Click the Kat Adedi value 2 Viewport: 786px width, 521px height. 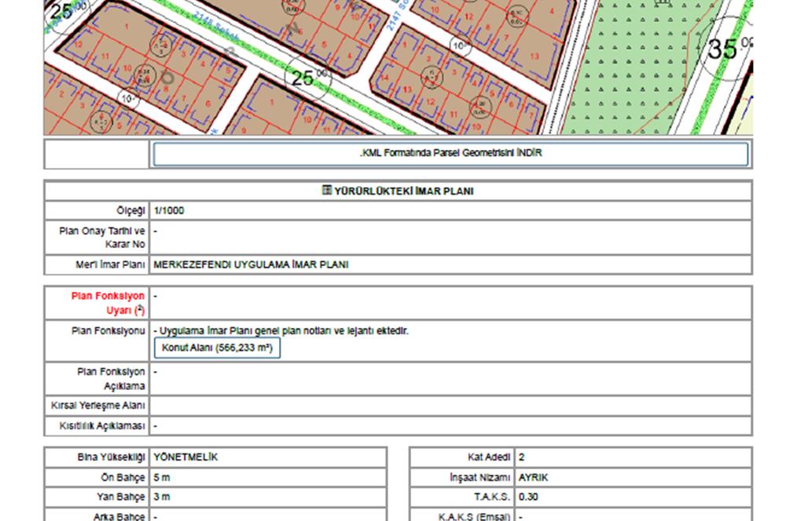tap(522, 457)
